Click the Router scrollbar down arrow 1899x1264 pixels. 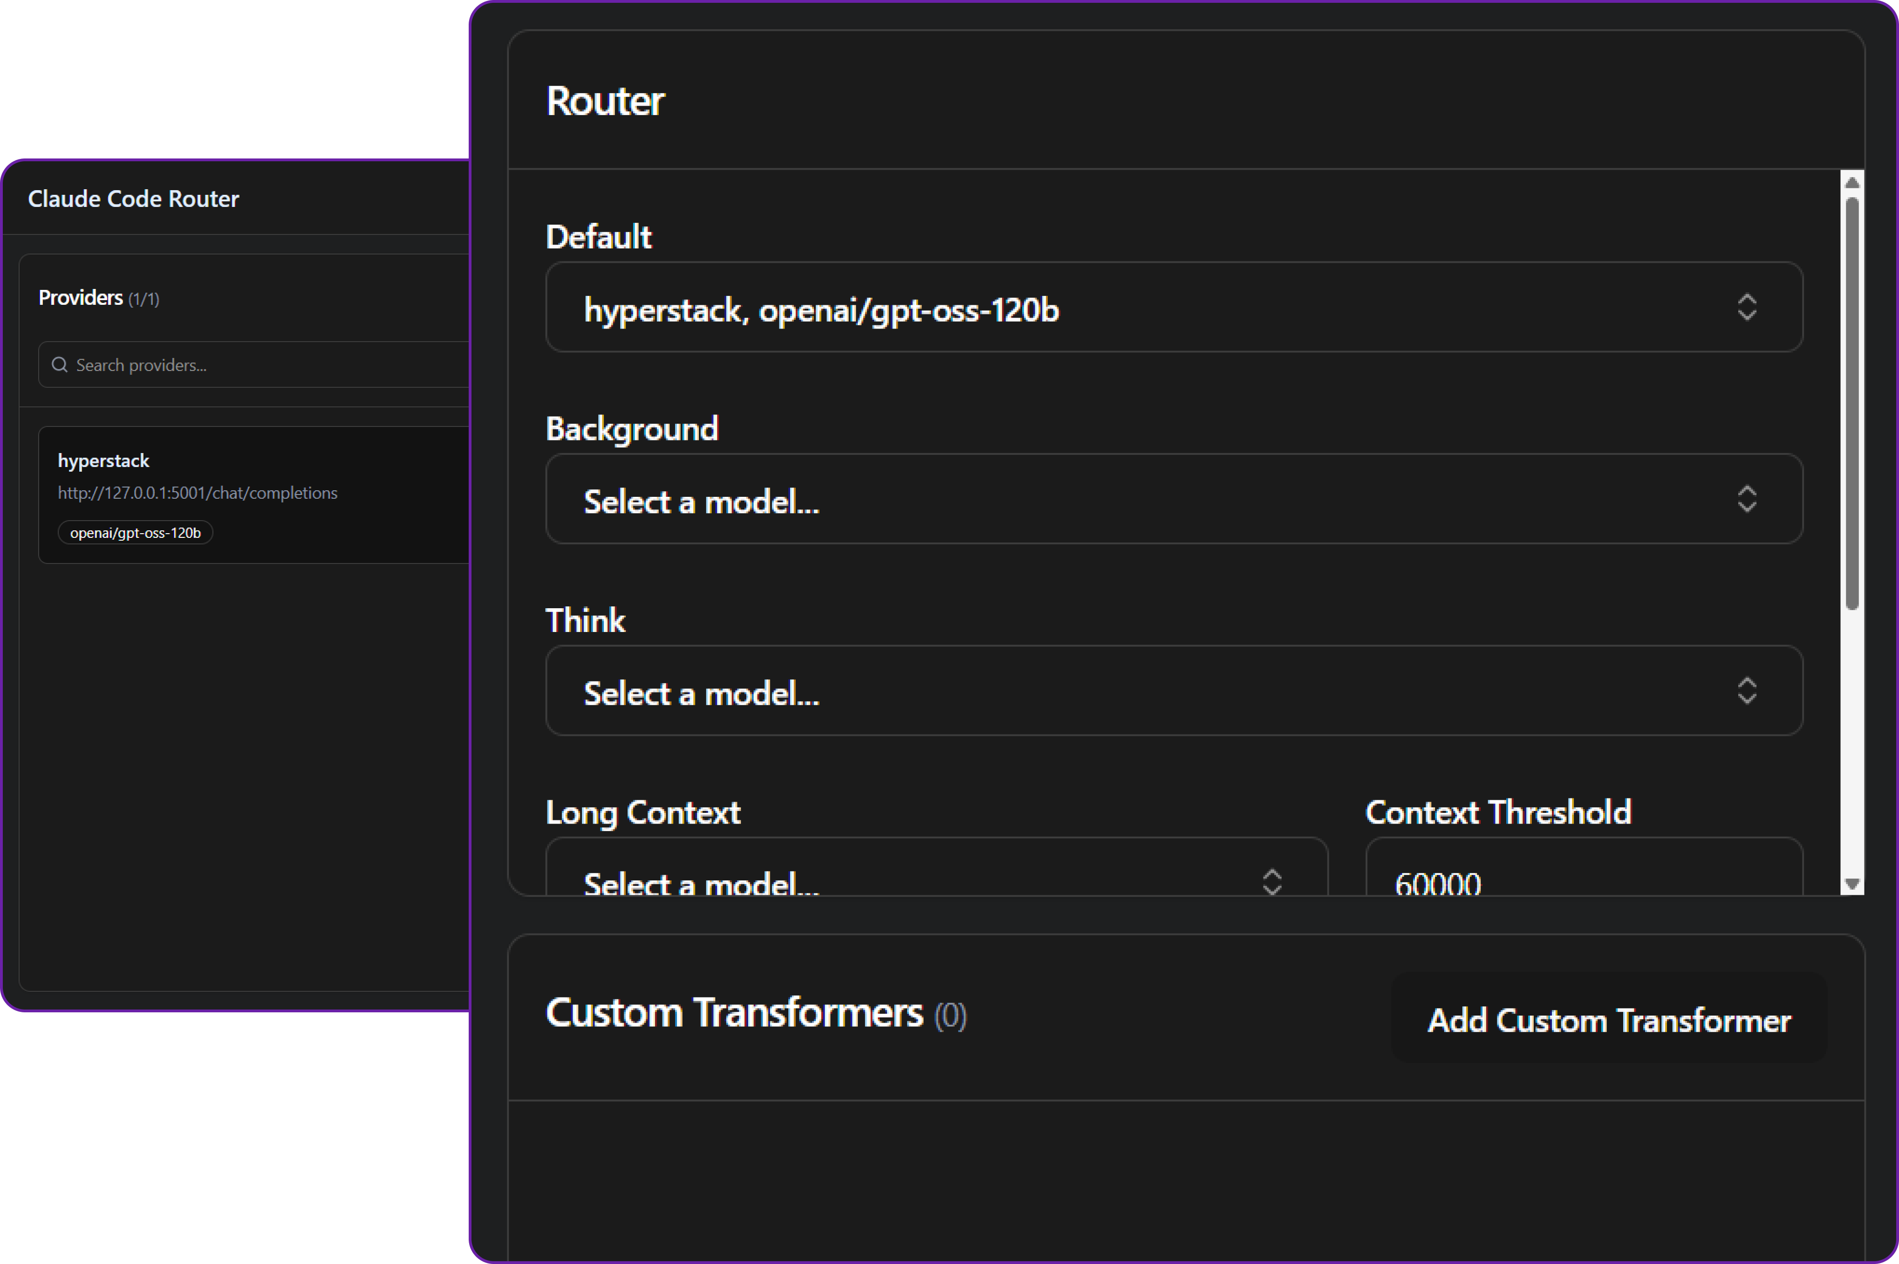pyautogui.click(x=1851, y=884)
